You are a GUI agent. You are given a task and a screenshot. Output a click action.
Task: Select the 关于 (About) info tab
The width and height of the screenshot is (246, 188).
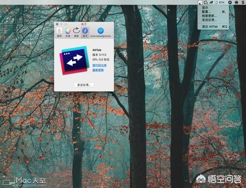(85, 32)
